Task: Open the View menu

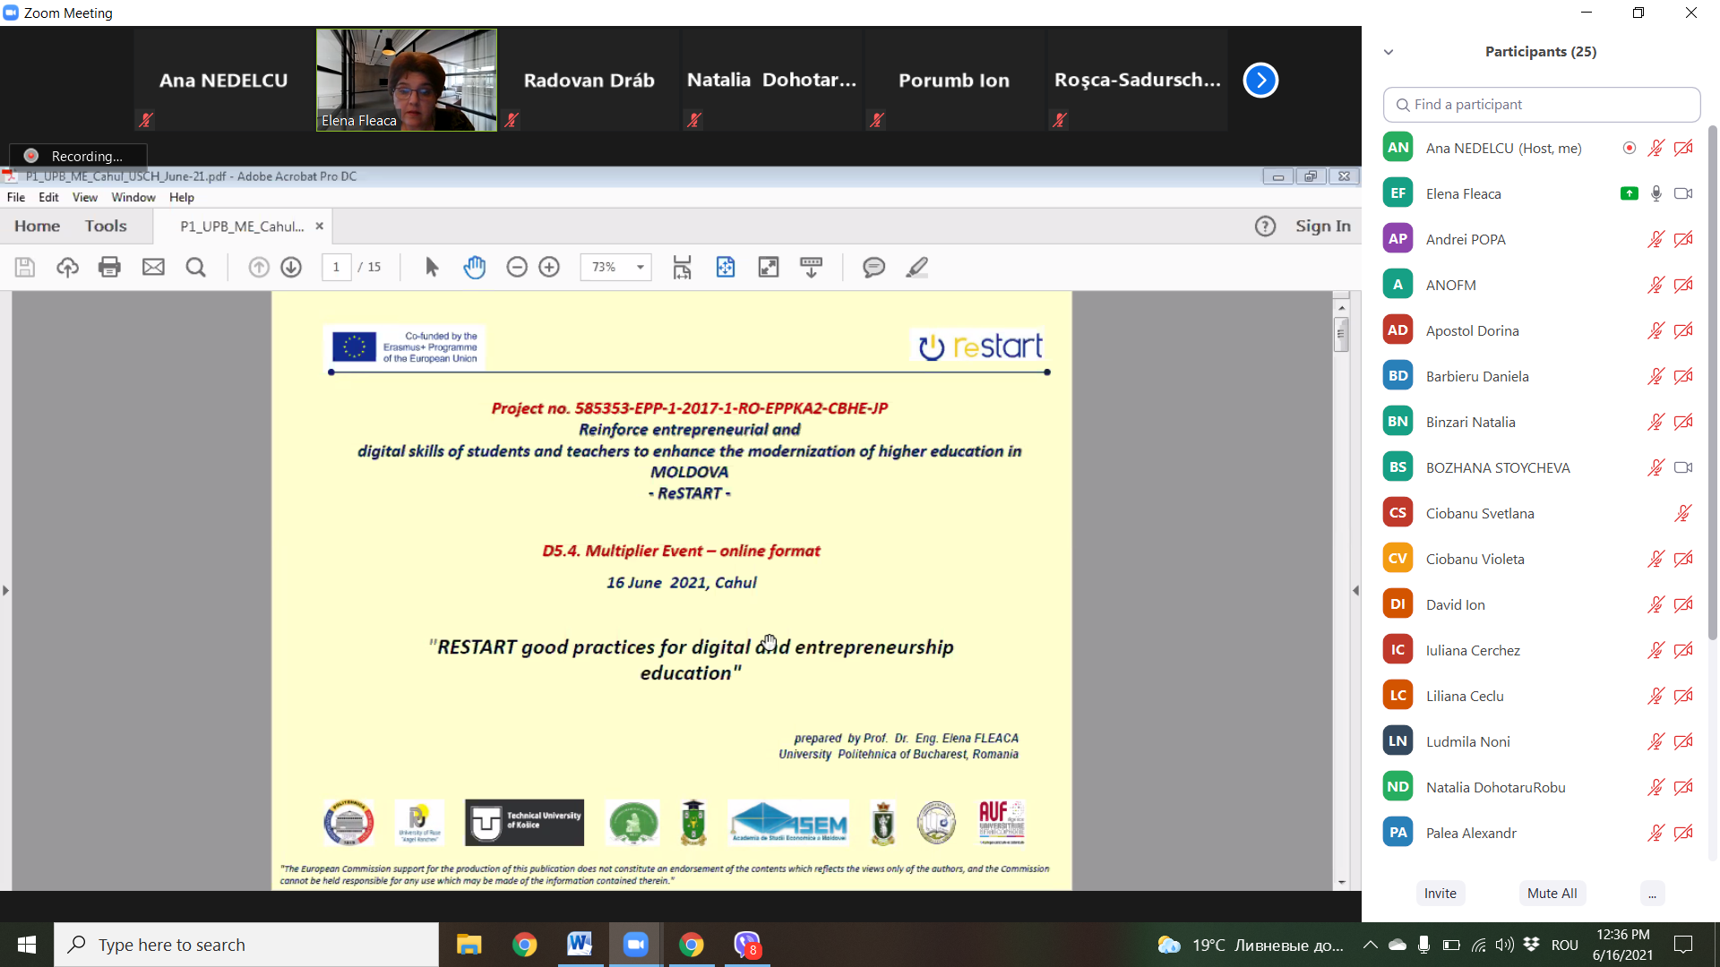Action: click(x=85, y=197)
